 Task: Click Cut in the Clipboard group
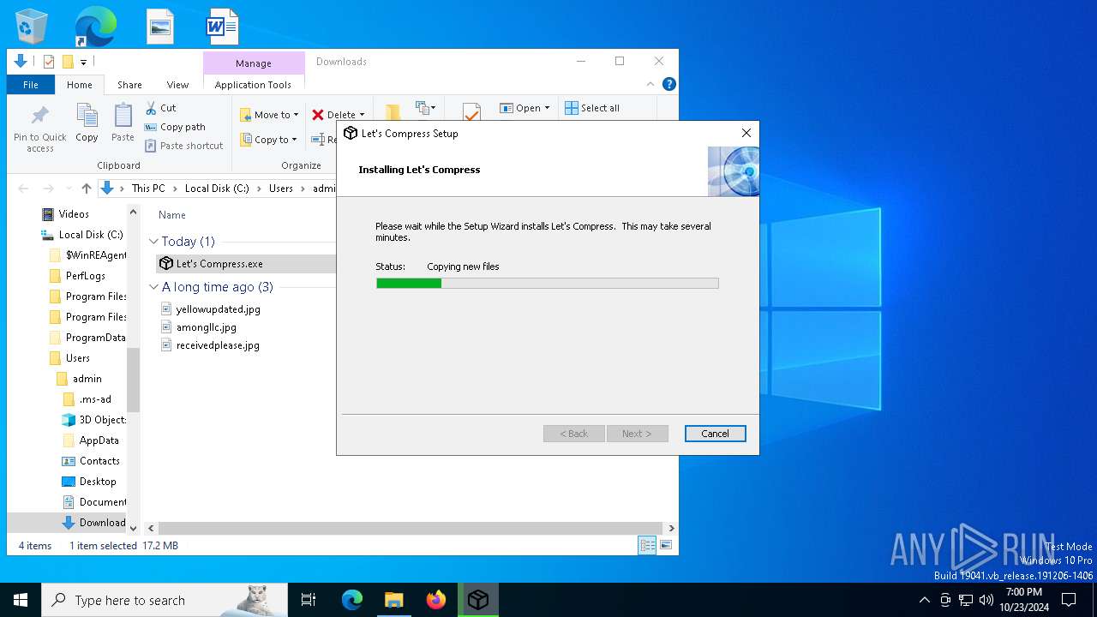tap(160, 108)
